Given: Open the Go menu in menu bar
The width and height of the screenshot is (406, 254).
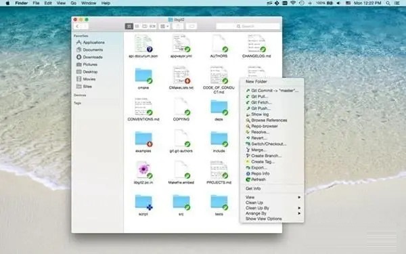Looking at the screenshot, I should 73,3.
